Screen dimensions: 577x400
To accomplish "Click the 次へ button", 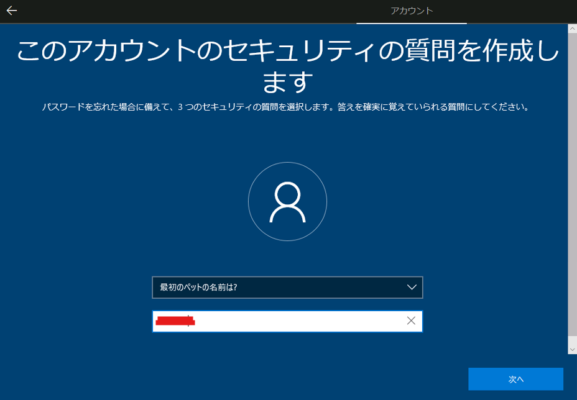I will tap(515, 379).
